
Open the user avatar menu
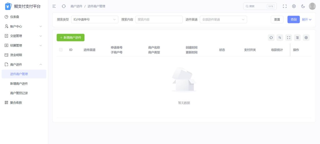tap(312, 6)
